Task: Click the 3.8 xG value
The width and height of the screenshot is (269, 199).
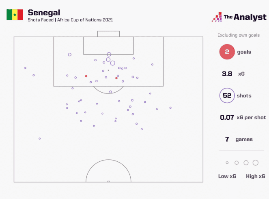Action: click(233, 74)
